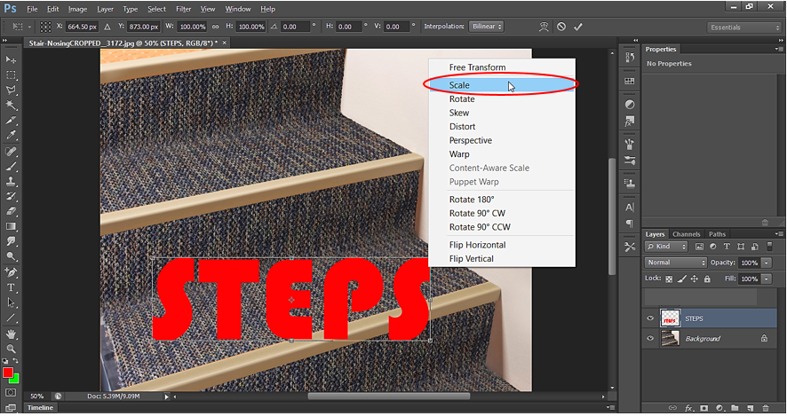The image size is (787, 416).
Task: Select the Pen tool
Action: (x=11, y=272)
